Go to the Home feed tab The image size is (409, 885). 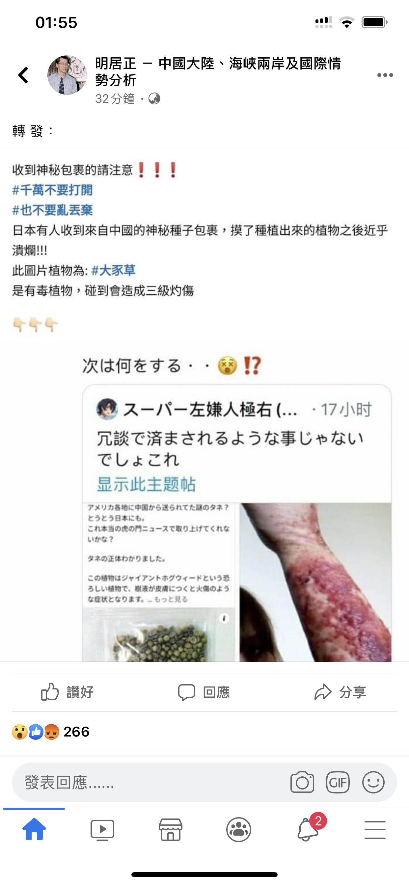[34, 829]
